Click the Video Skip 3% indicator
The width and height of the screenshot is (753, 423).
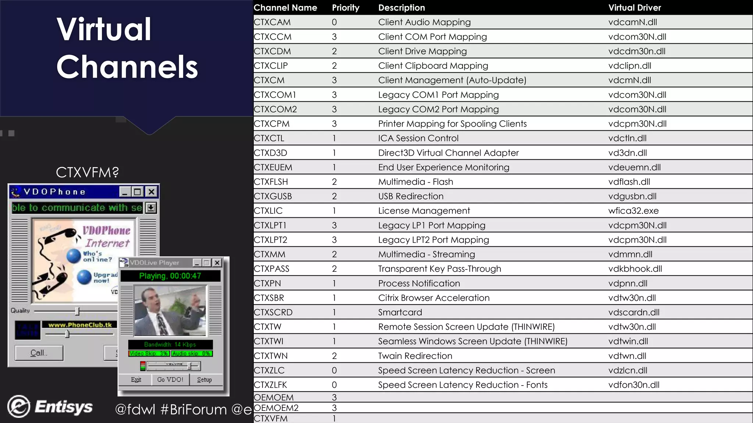[149, 353]
